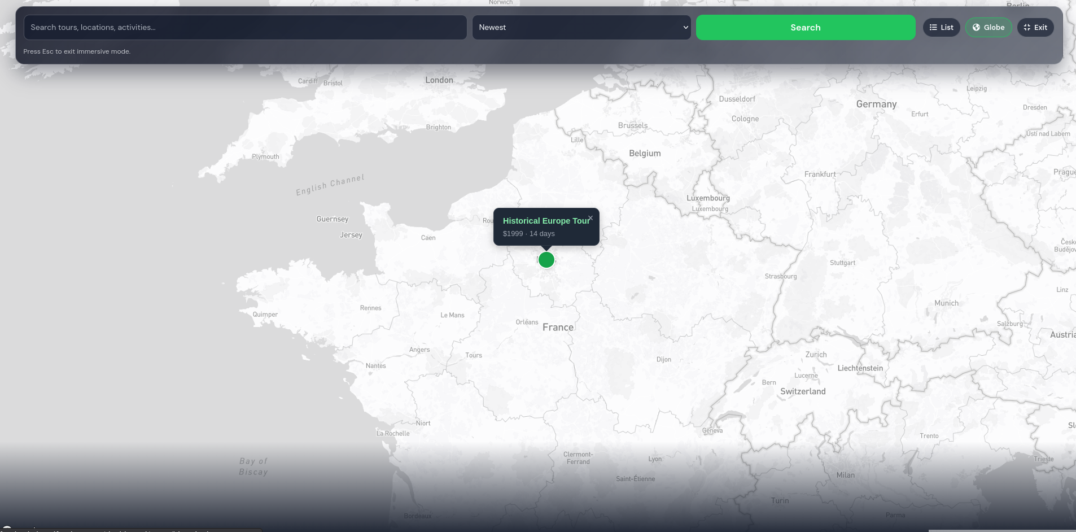Image resolution: width=1076 pixels, height=532 pixels.
Task: Exit immersive mode with Exit button
Action: (1035, 27)
